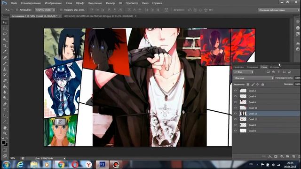This screenshot has height=169, width=301.
Task: Open the Move tool preset picker arrow
Action: click(x=12, y=10)
